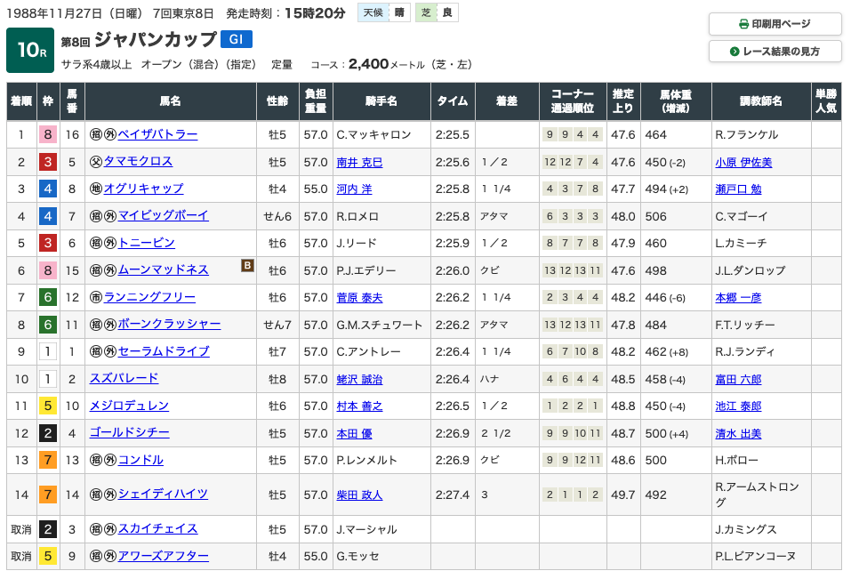Click the 単勝人気 column header
Viewport: 851px width, 579px height.
(x=825, y=101)
